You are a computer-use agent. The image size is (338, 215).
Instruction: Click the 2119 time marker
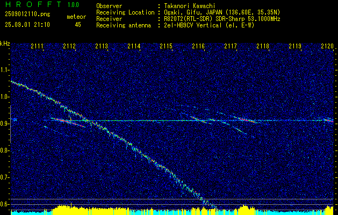295,46
